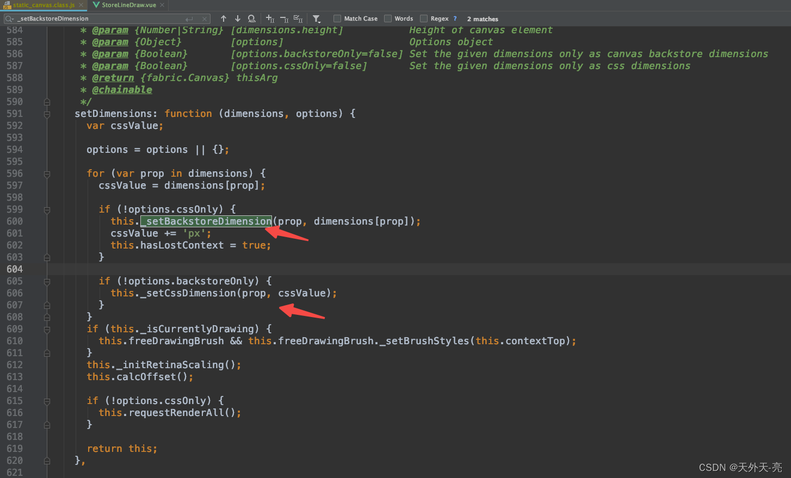Collapse the for loop at line 596

[47, 174]
